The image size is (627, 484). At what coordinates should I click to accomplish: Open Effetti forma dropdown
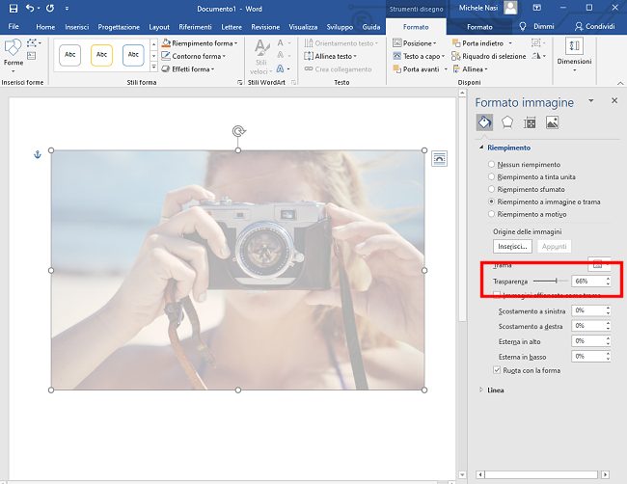click(188, 69)
